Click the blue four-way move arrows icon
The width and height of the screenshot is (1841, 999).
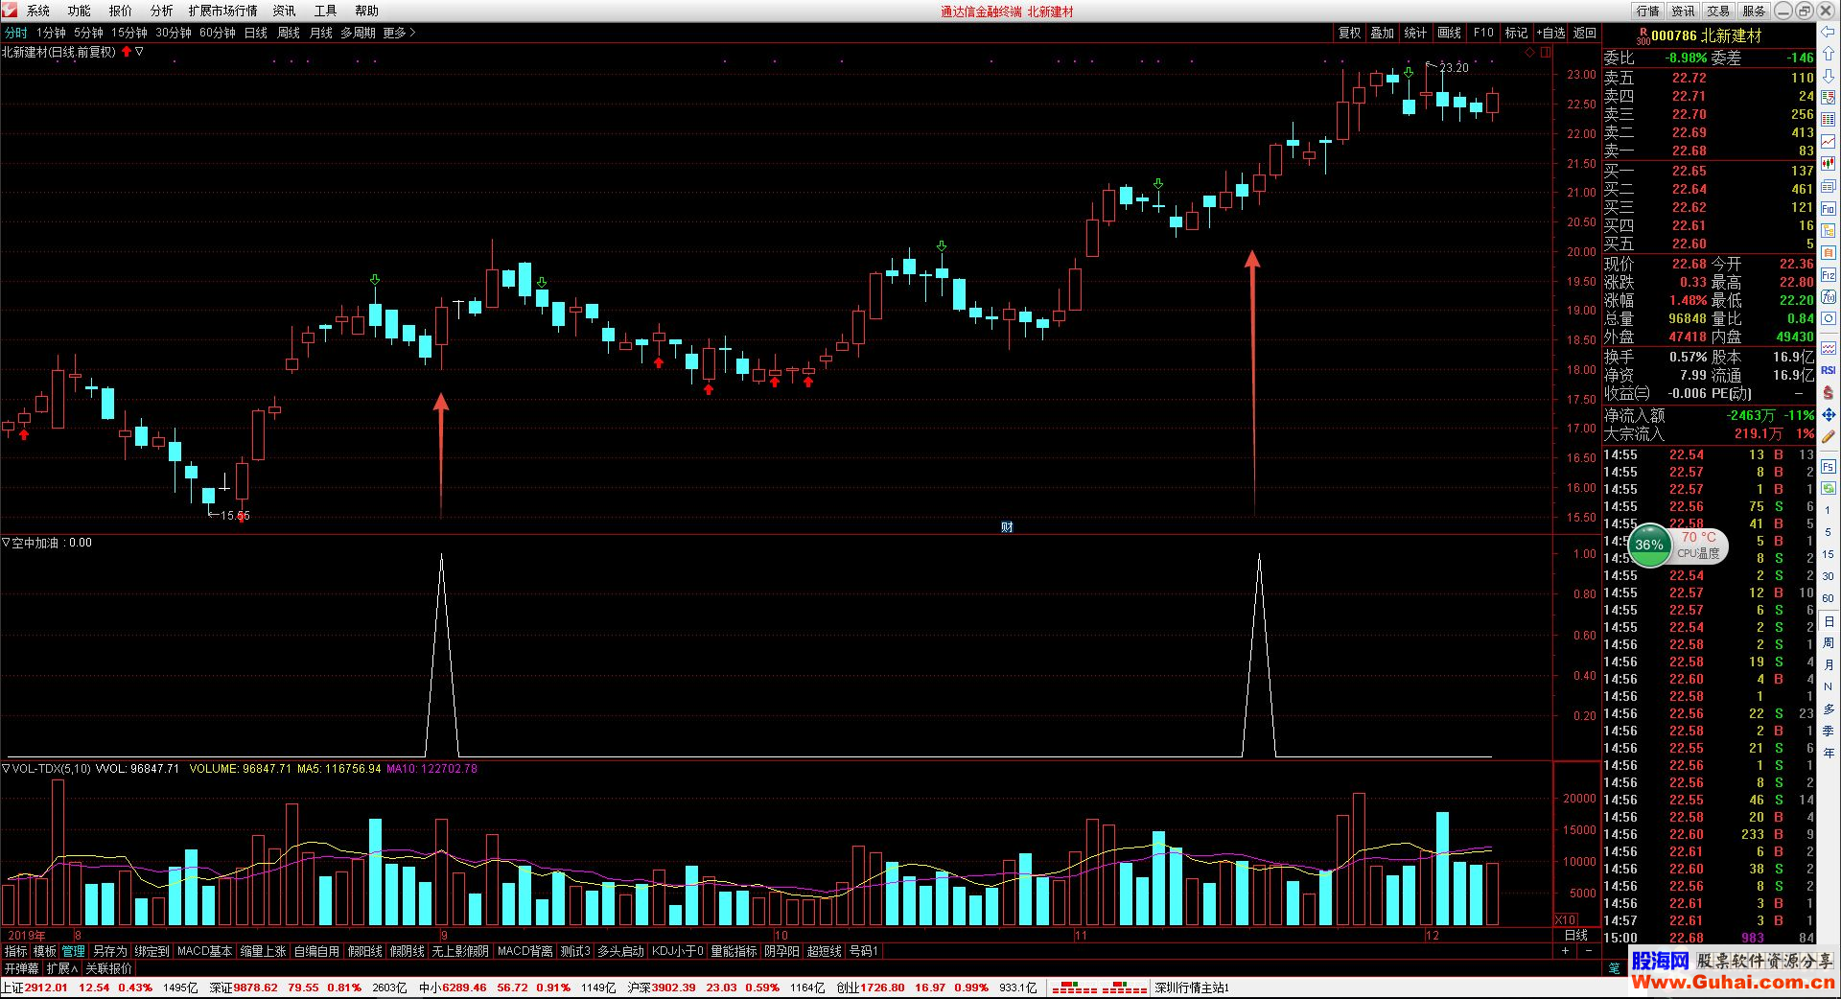[x=1828, y=414]
